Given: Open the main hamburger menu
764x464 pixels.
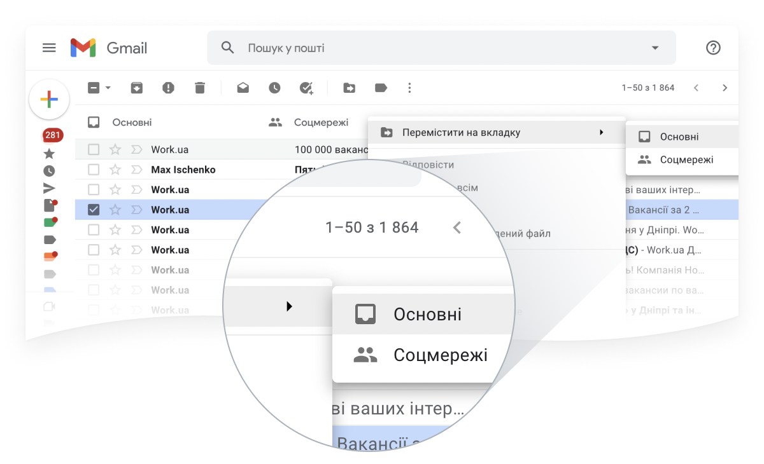Looking at the screenshot, I should (x=49, y=48).
